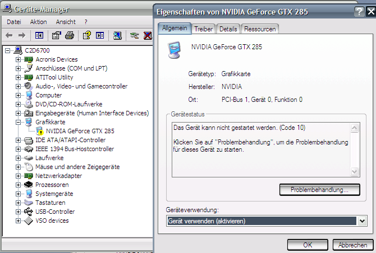Select 'Tastaturen' tree label
Image resolution: width=376 pixels, height=253 pixels.
[51, 203]
